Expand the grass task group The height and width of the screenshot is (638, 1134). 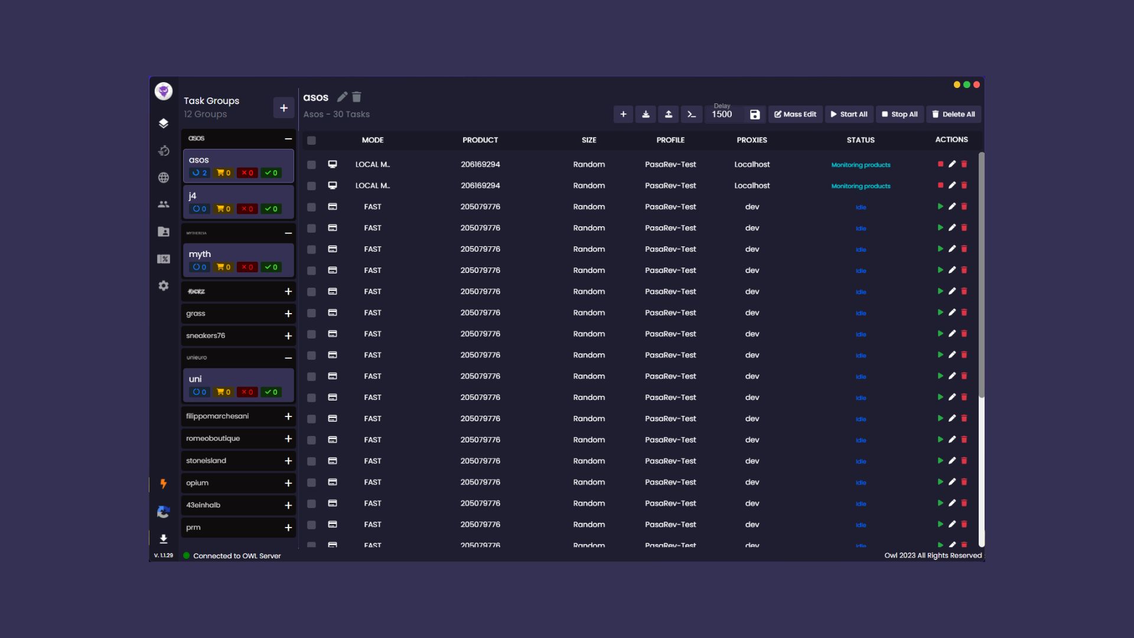point(288,314)
